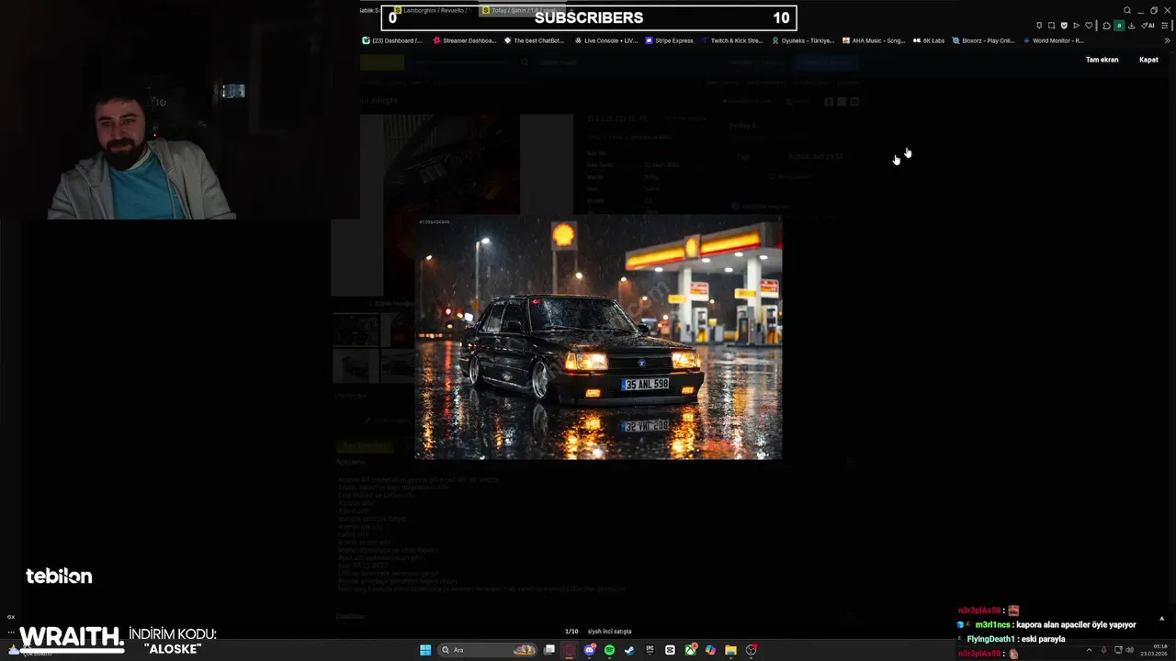Open the clock showing 01:18

1154,650
